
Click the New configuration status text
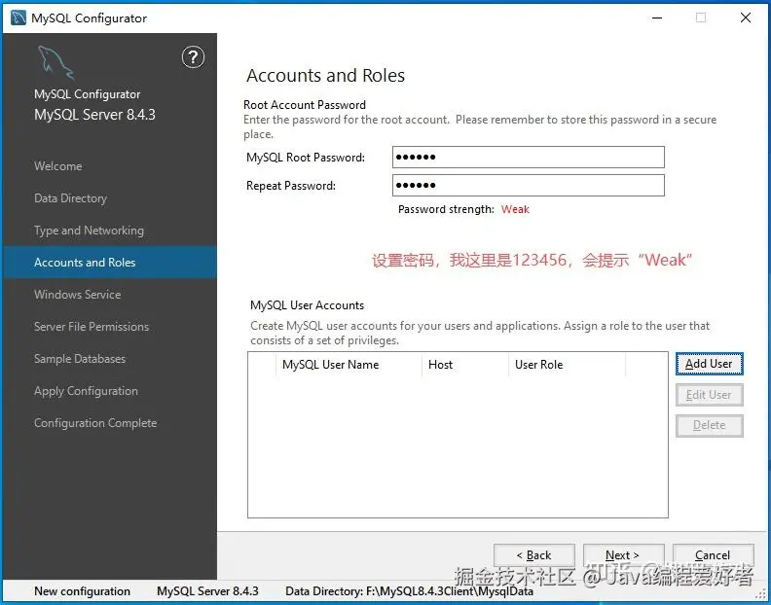(x=82, y=591)
